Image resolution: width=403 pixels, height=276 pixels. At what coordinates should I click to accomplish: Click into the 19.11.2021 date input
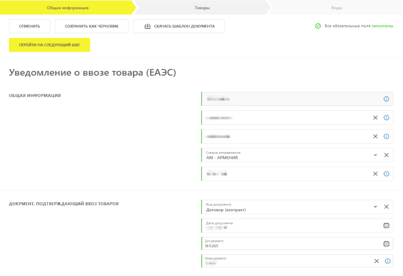pyautogui.click(x=297, y=244)
